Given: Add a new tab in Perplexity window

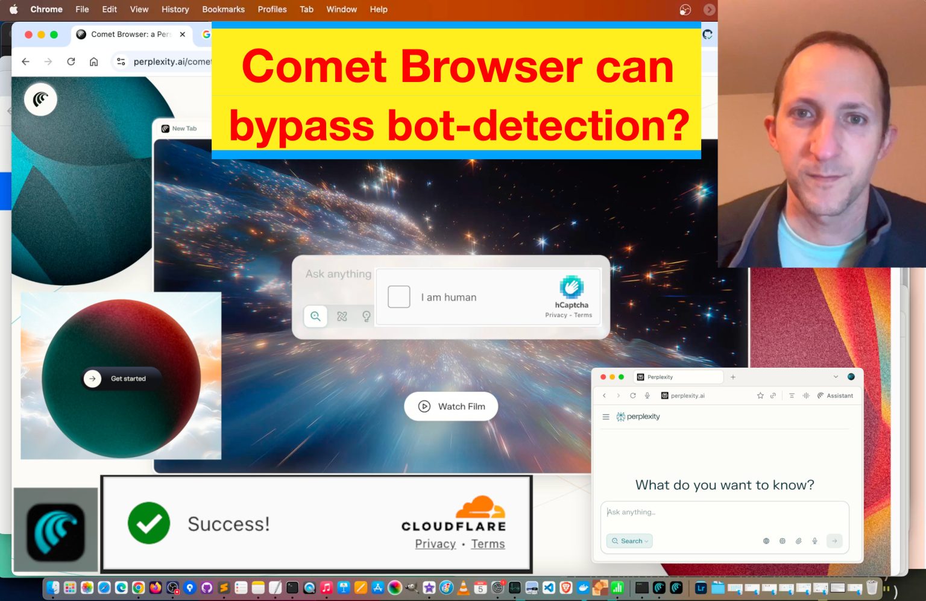Looking at the screenshot, I should (733, 377).
